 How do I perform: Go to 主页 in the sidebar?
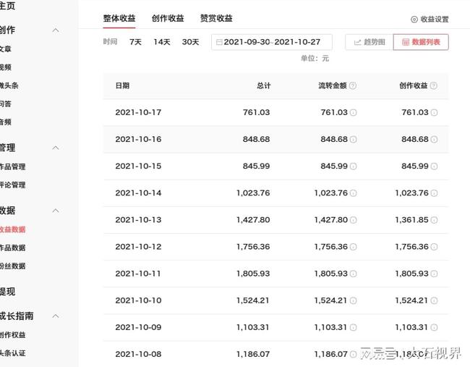tap(7, 6)
